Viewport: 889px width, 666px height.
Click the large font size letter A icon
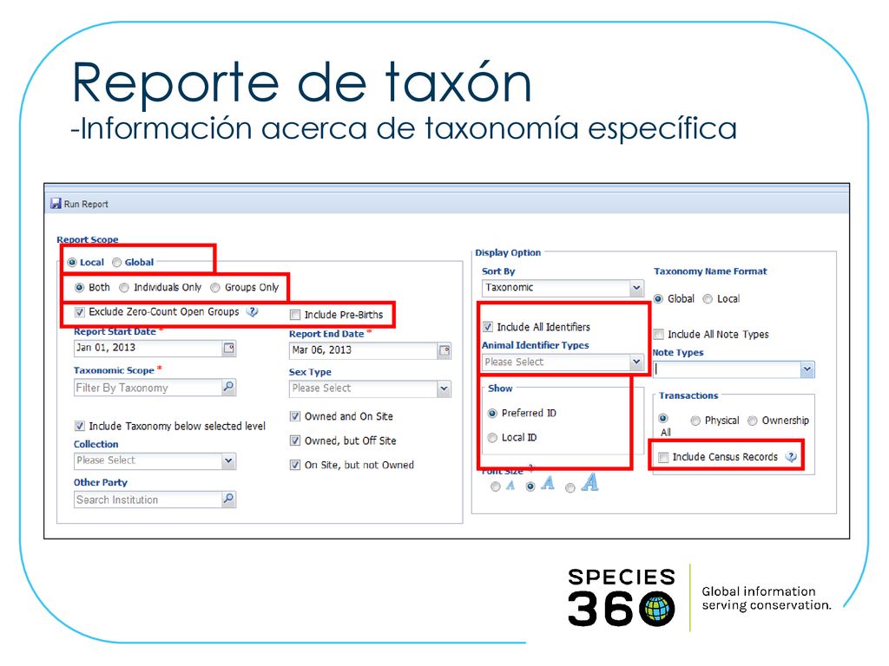(589, 482)
